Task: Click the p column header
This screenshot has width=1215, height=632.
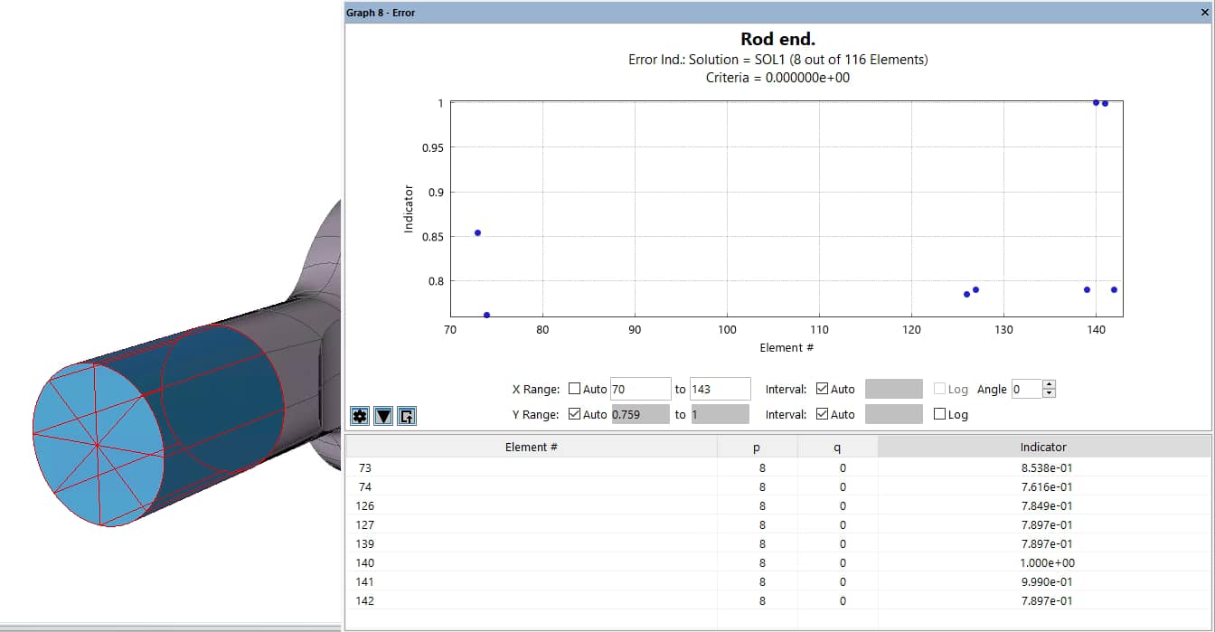Action: click(757, 447)
